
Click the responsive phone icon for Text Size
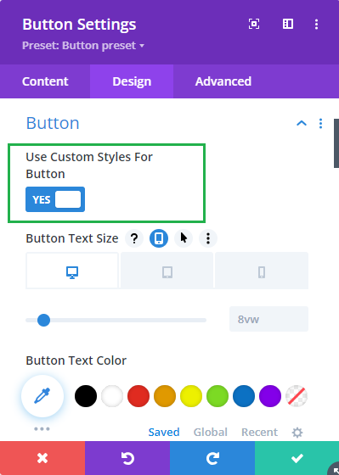click(x=159, y=238)
